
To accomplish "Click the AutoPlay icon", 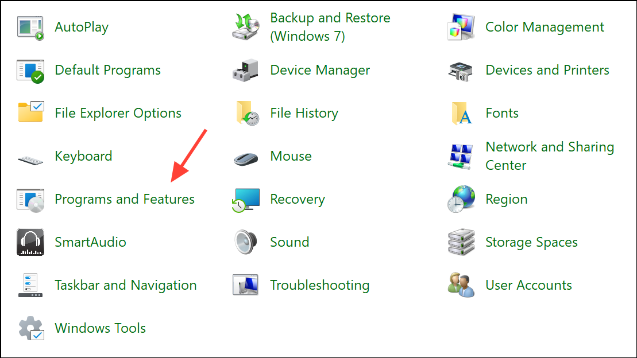I will click(30, 28).
